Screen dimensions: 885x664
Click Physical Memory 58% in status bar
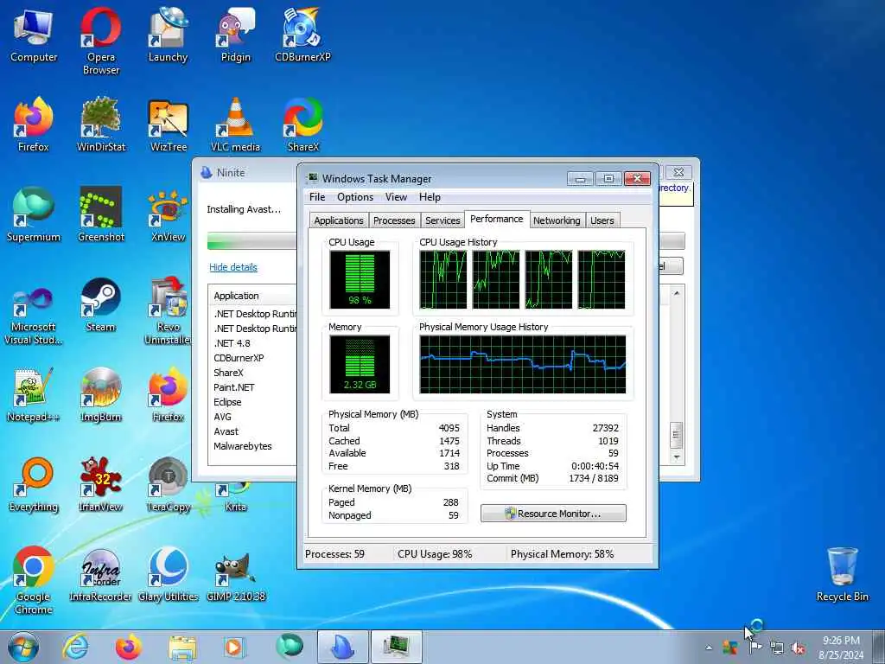(x=562, y=554)
